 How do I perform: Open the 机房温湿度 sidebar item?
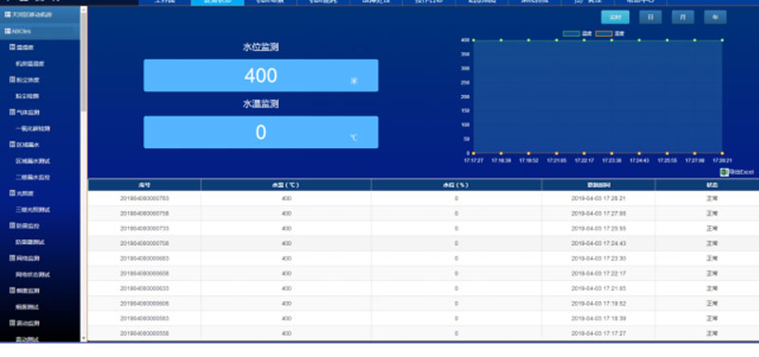(x=30, y=64)
